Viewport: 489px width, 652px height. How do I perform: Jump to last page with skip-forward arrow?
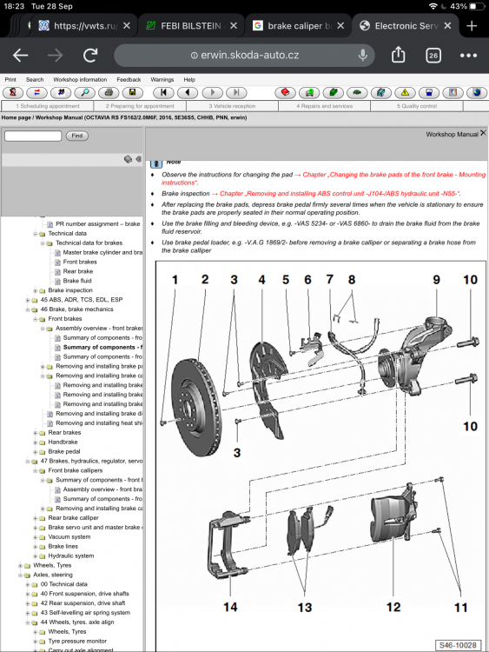click(236, 92)
